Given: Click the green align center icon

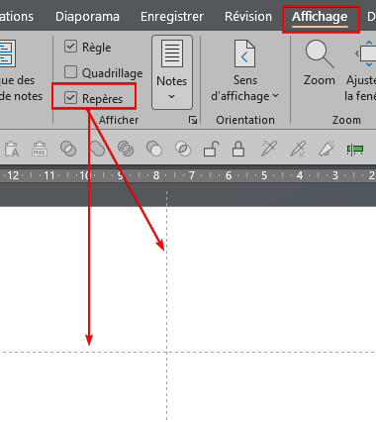Looking at the screenshot, I should 355,150.
